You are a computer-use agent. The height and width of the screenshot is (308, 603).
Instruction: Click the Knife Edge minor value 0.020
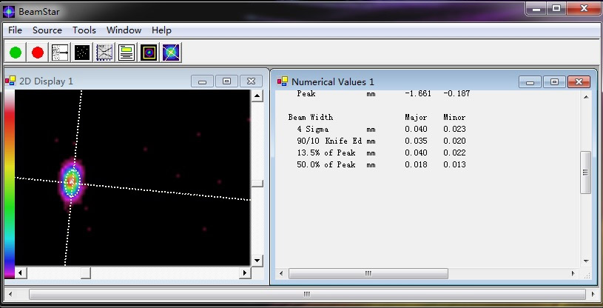(454, 141)
